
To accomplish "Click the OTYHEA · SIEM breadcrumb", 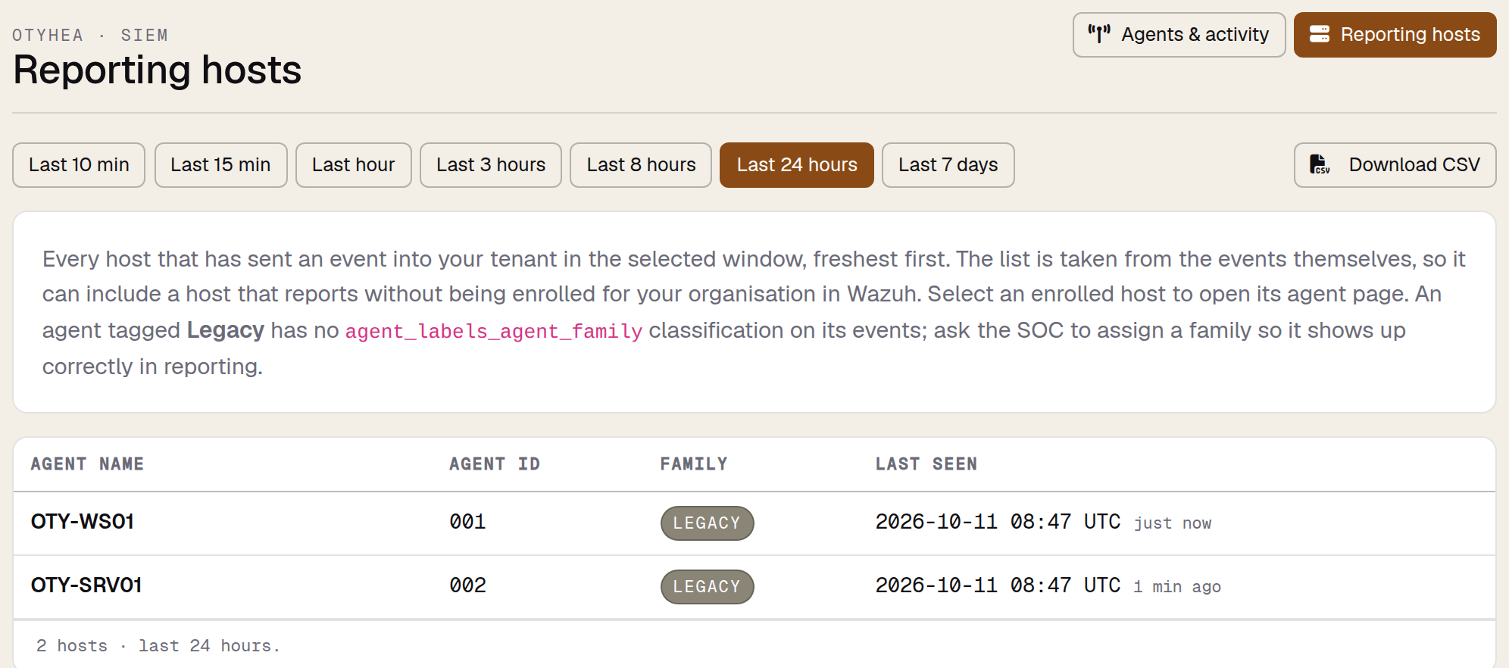I will tap(90, 36).
